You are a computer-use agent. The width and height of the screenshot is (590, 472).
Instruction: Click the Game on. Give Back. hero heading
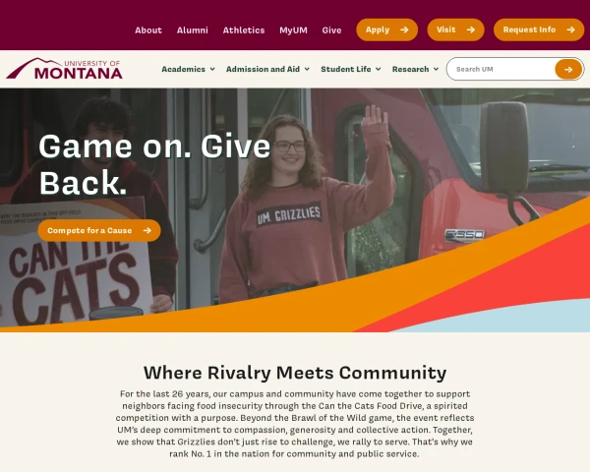coord(154,164)
